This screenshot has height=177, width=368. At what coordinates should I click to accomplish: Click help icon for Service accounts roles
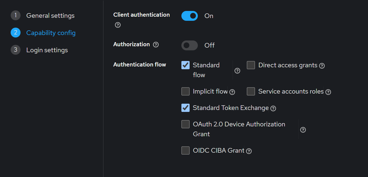click(x=328, y=92)
